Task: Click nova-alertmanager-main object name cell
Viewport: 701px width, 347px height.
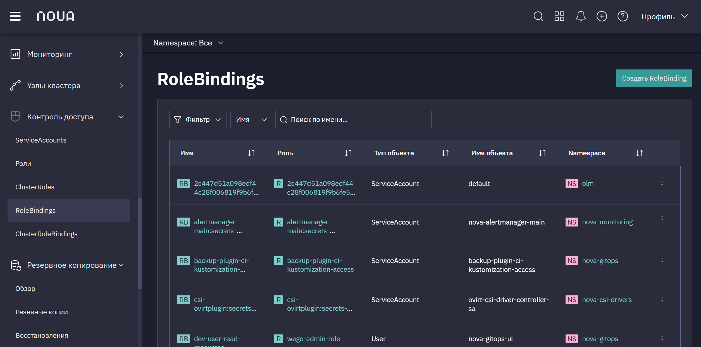Action: tap(506, 222)
